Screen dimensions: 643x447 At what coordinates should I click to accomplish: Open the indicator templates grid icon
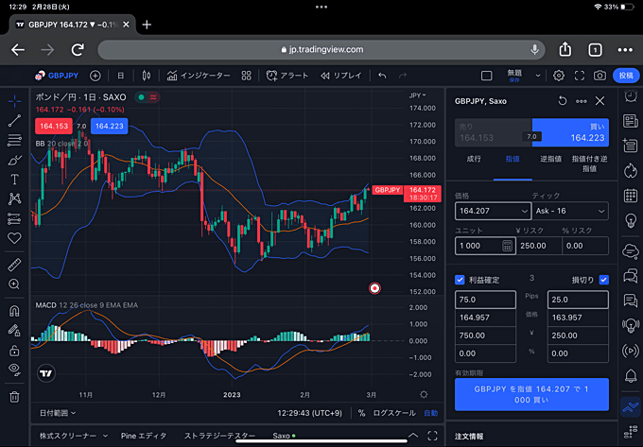[246, 76]
